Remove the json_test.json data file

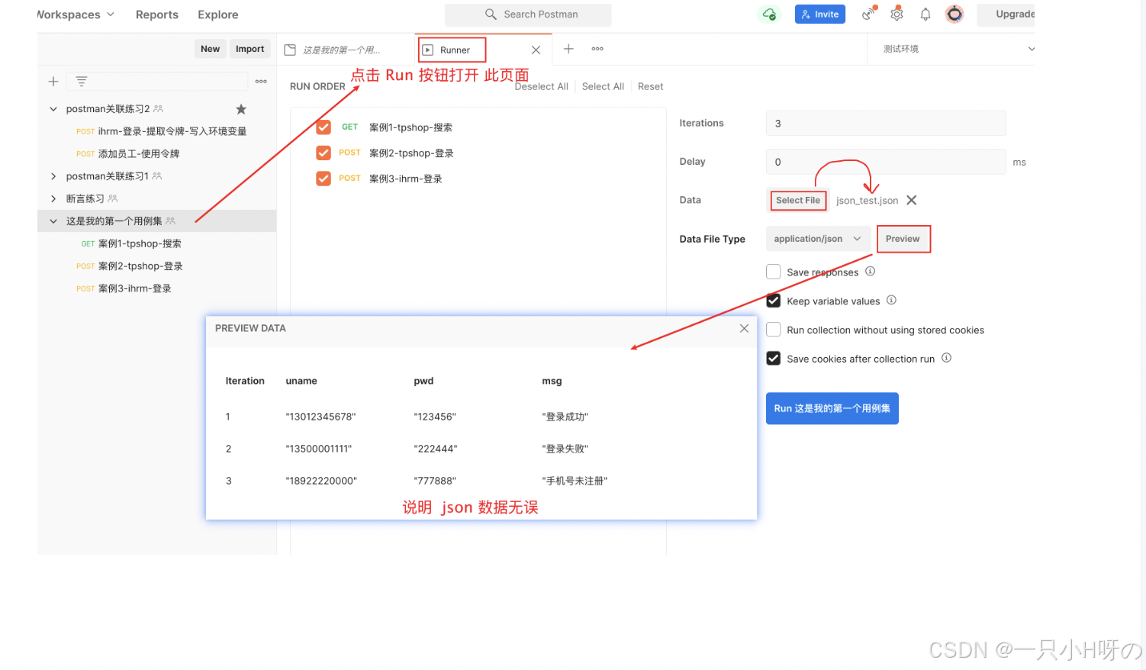tap(911, 200)
